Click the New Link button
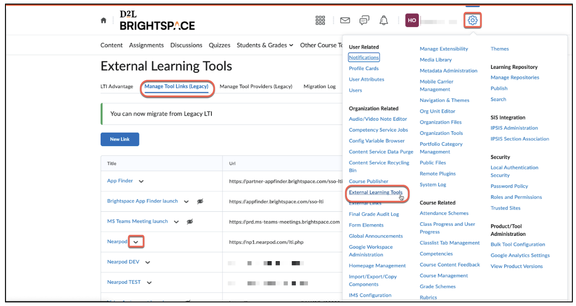The height and width of the screenshot is (306, 576). pyautogui.click(x=120, y=139)
